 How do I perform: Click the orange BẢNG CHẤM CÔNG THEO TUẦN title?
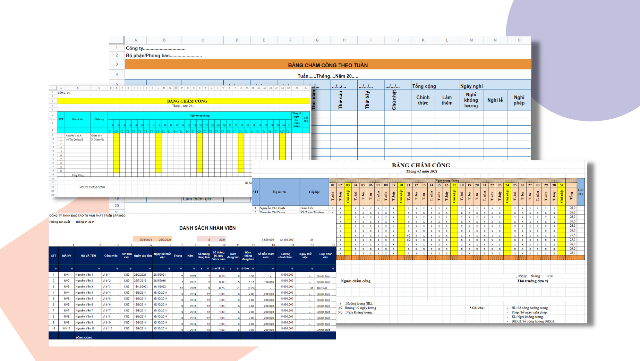[x=328, y=65]
